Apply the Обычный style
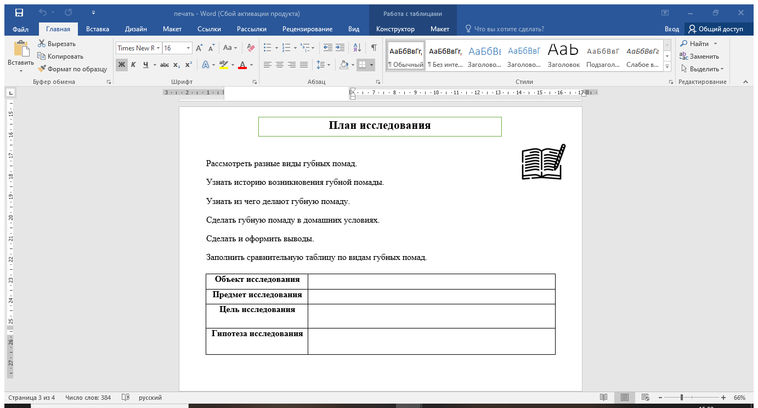The width and height of the screenshot is (758, 408). [406, 56]
